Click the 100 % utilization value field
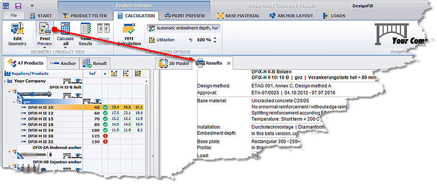437x184 pixels. point(204,40)
